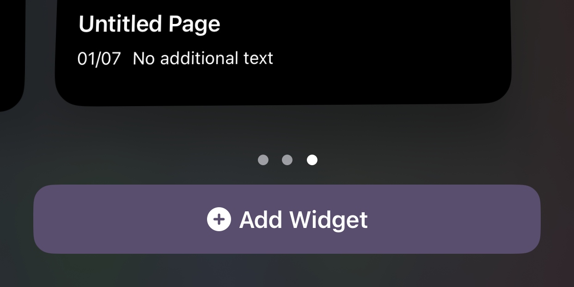
Task: Open the Untitled Page note title
Action: coord(149,24)
